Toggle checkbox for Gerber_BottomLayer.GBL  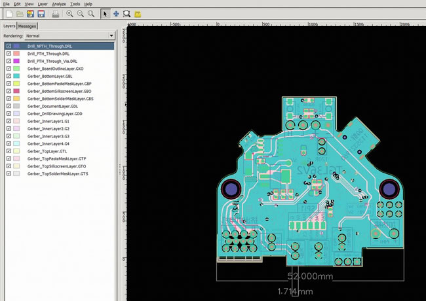point(9,76)
